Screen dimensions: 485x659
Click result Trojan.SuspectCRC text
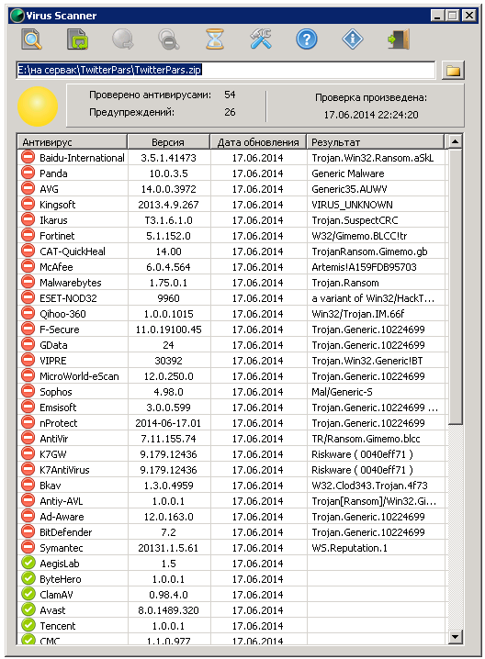pos(355,220)
